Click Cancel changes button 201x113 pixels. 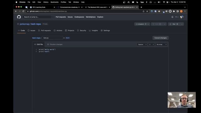coord(160,38)
